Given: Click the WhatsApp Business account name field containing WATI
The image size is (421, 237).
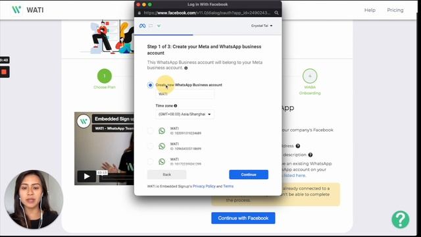Looking at the screenshot, I should (x=185, y=94).
